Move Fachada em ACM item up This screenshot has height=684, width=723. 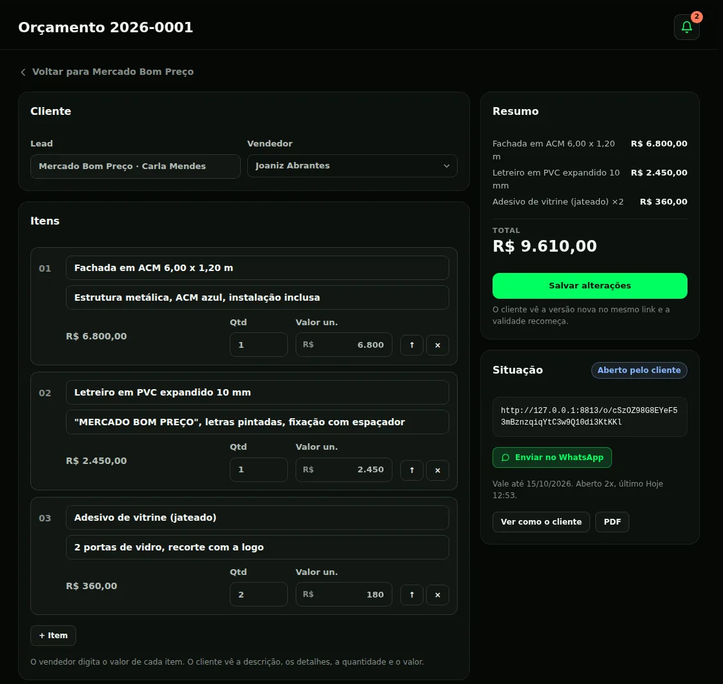pos(411,345)
